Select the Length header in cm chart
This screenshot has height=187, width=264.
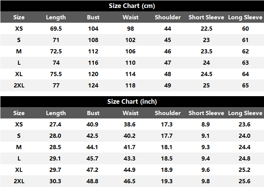pos(56,17)
